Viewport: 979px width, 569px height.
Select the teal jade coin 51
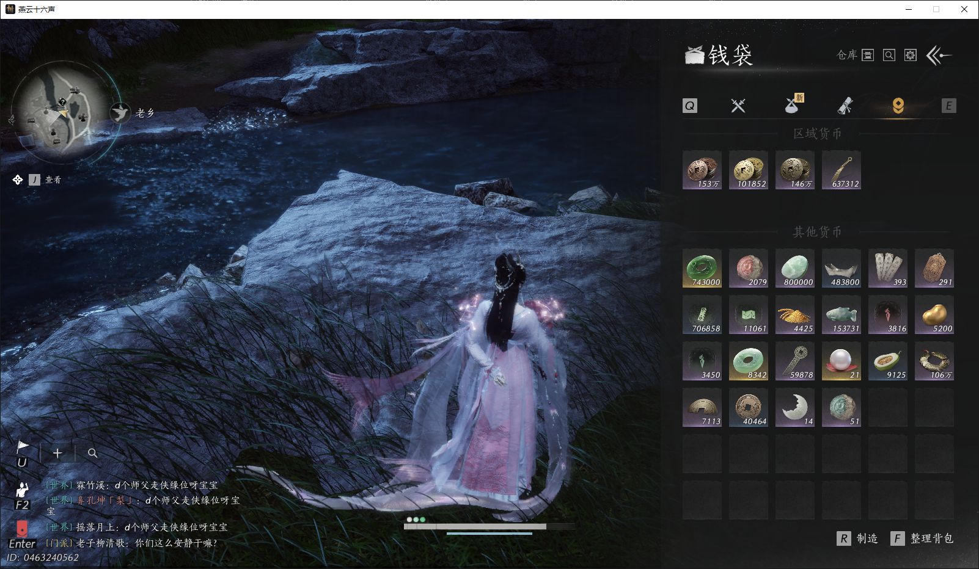(x=842, y=407)
